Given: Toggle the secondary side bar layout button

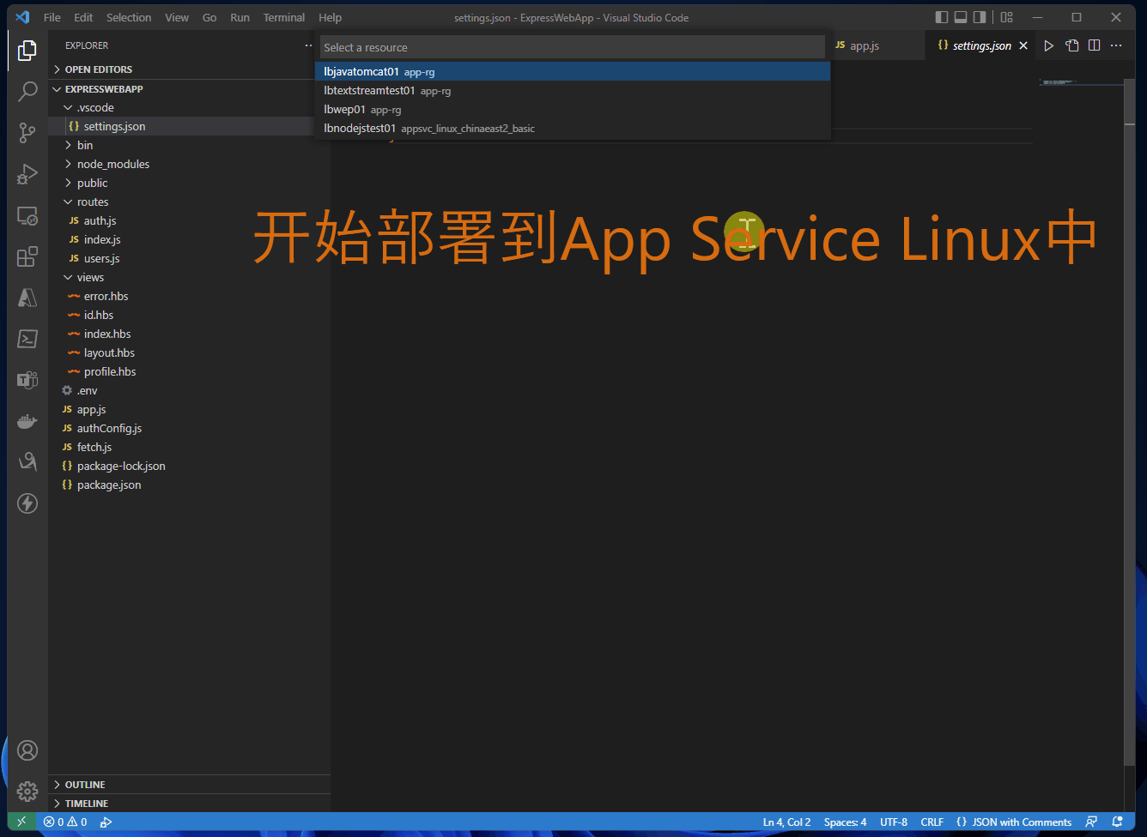Looking at the screenshot, I should pyautogui.click(x=980, y=17).
